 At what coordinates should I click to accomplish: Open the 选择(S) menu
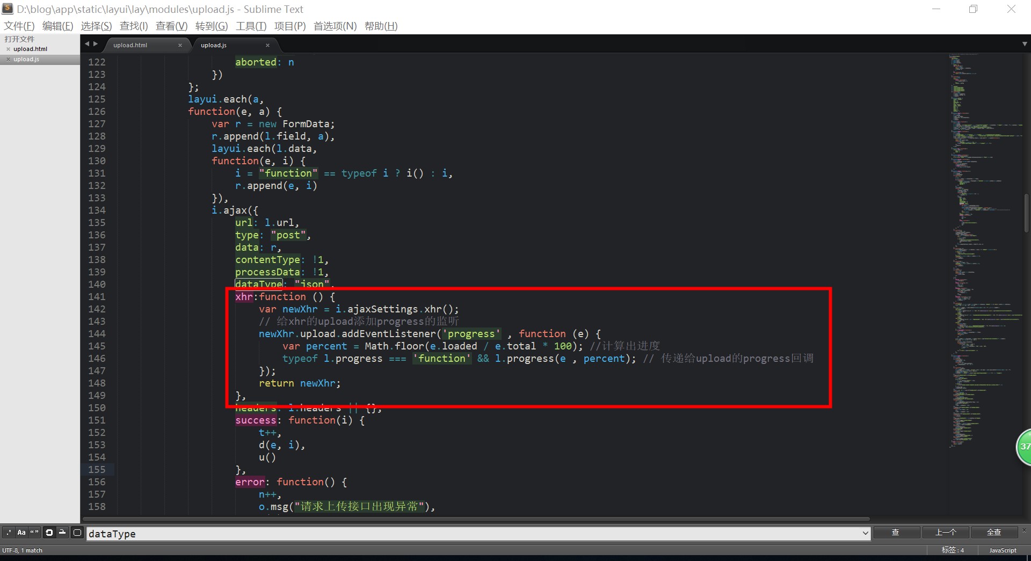click(96, 26)
